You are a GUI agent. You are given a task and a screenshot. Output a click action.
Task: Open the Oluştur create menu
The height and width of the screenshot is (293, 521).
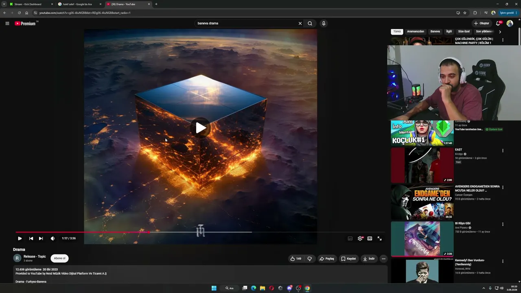click(x=482, y=23)
